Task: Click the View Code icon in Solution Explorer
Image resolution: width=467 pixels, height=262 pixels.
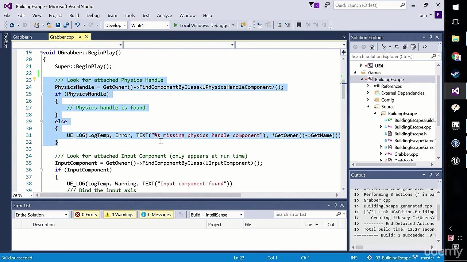Action: point(425,47)
